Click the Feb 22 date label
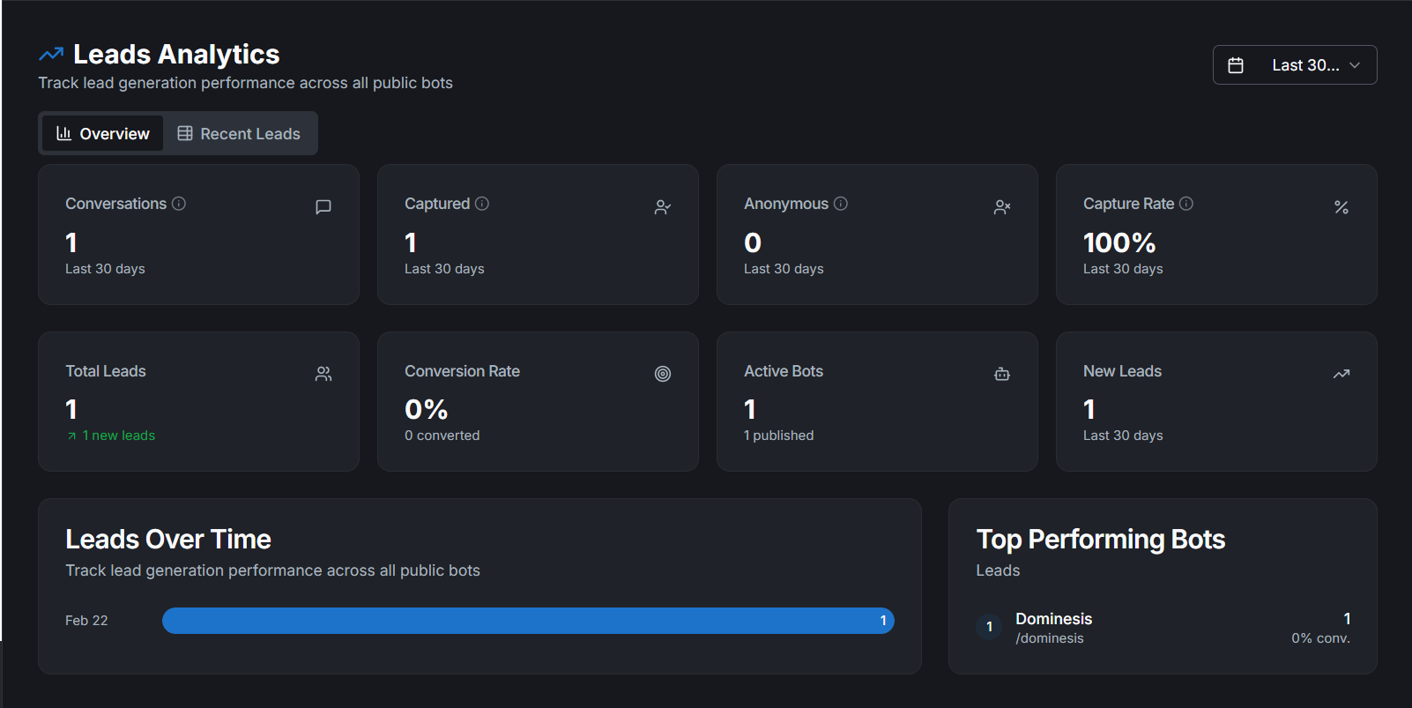This screenshot has width=1412, height=708. (86, 621)
